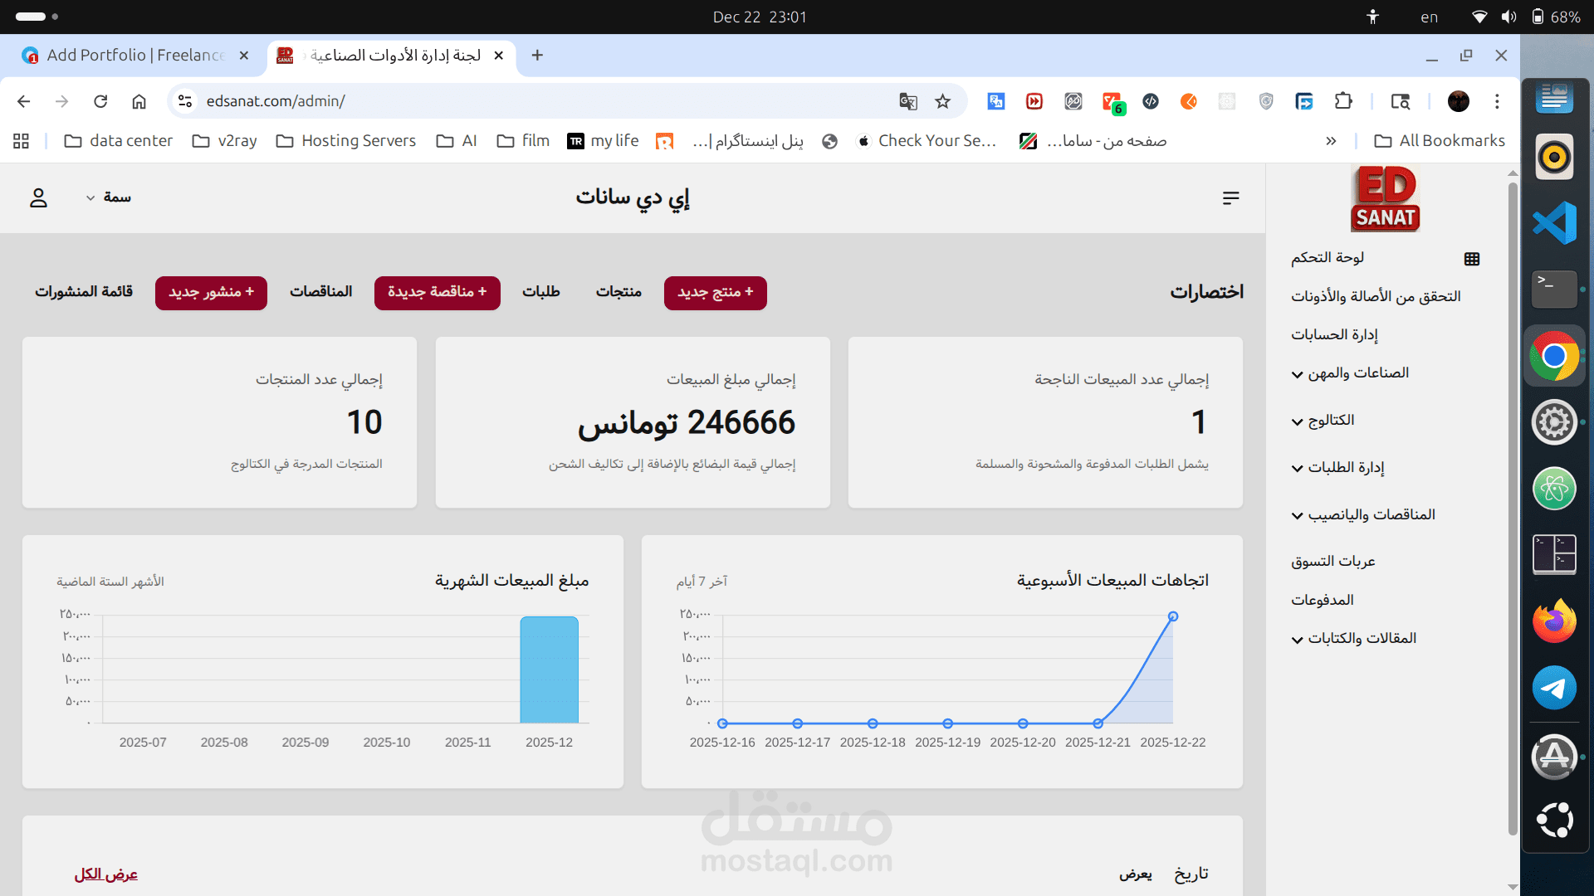Open the user profile icon
The image size is (1594, 896).
click(x=38, y=197)
